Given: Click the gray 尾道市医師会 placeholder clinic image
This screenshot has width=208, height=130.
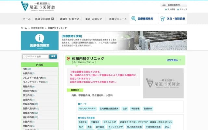Looking at the screenshot, I should (x=163, y=83).
